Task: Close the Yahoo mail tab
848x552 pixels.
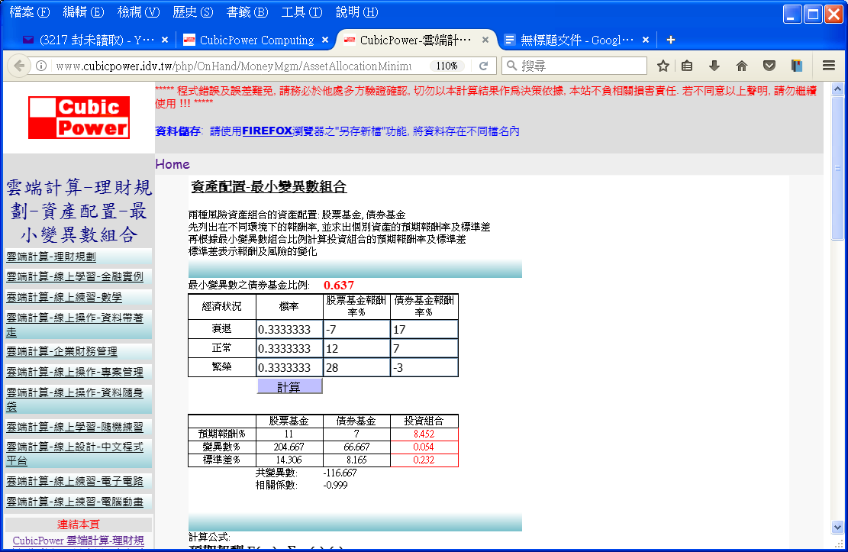Action: click(x=165, y=40)
